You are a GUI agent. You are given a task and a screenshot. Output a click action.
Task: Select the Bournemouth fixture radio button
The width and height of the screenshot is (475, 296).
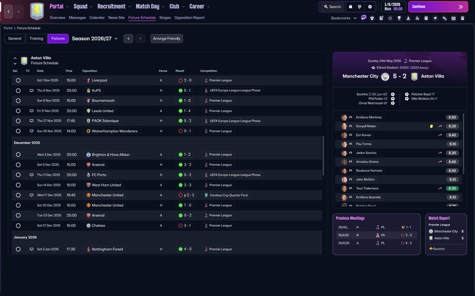[x=18, y=101]
